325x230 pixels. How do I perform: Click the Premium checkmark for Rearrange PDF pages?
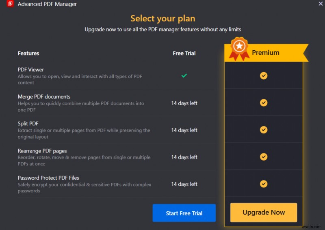[x=264, y=157]
